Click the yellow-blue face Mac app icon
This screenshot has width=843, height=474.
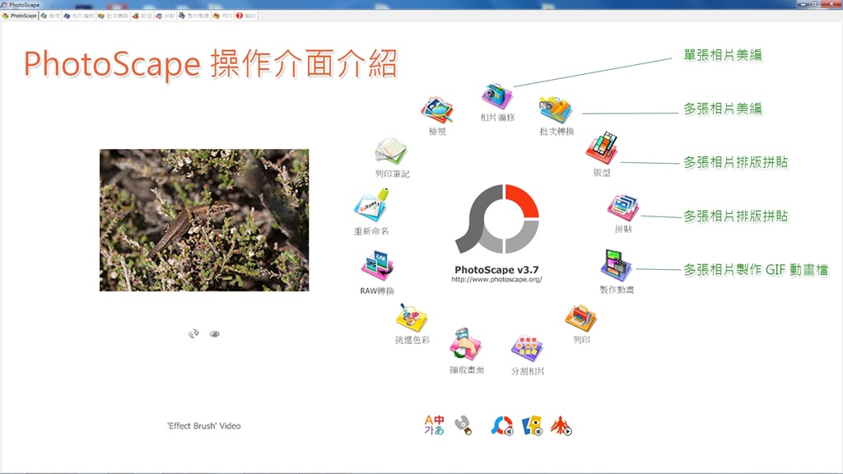[x=533, y=425]
